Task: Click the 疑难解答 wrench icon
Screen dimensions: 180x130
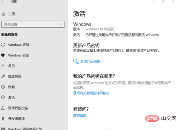Action: 3,76
